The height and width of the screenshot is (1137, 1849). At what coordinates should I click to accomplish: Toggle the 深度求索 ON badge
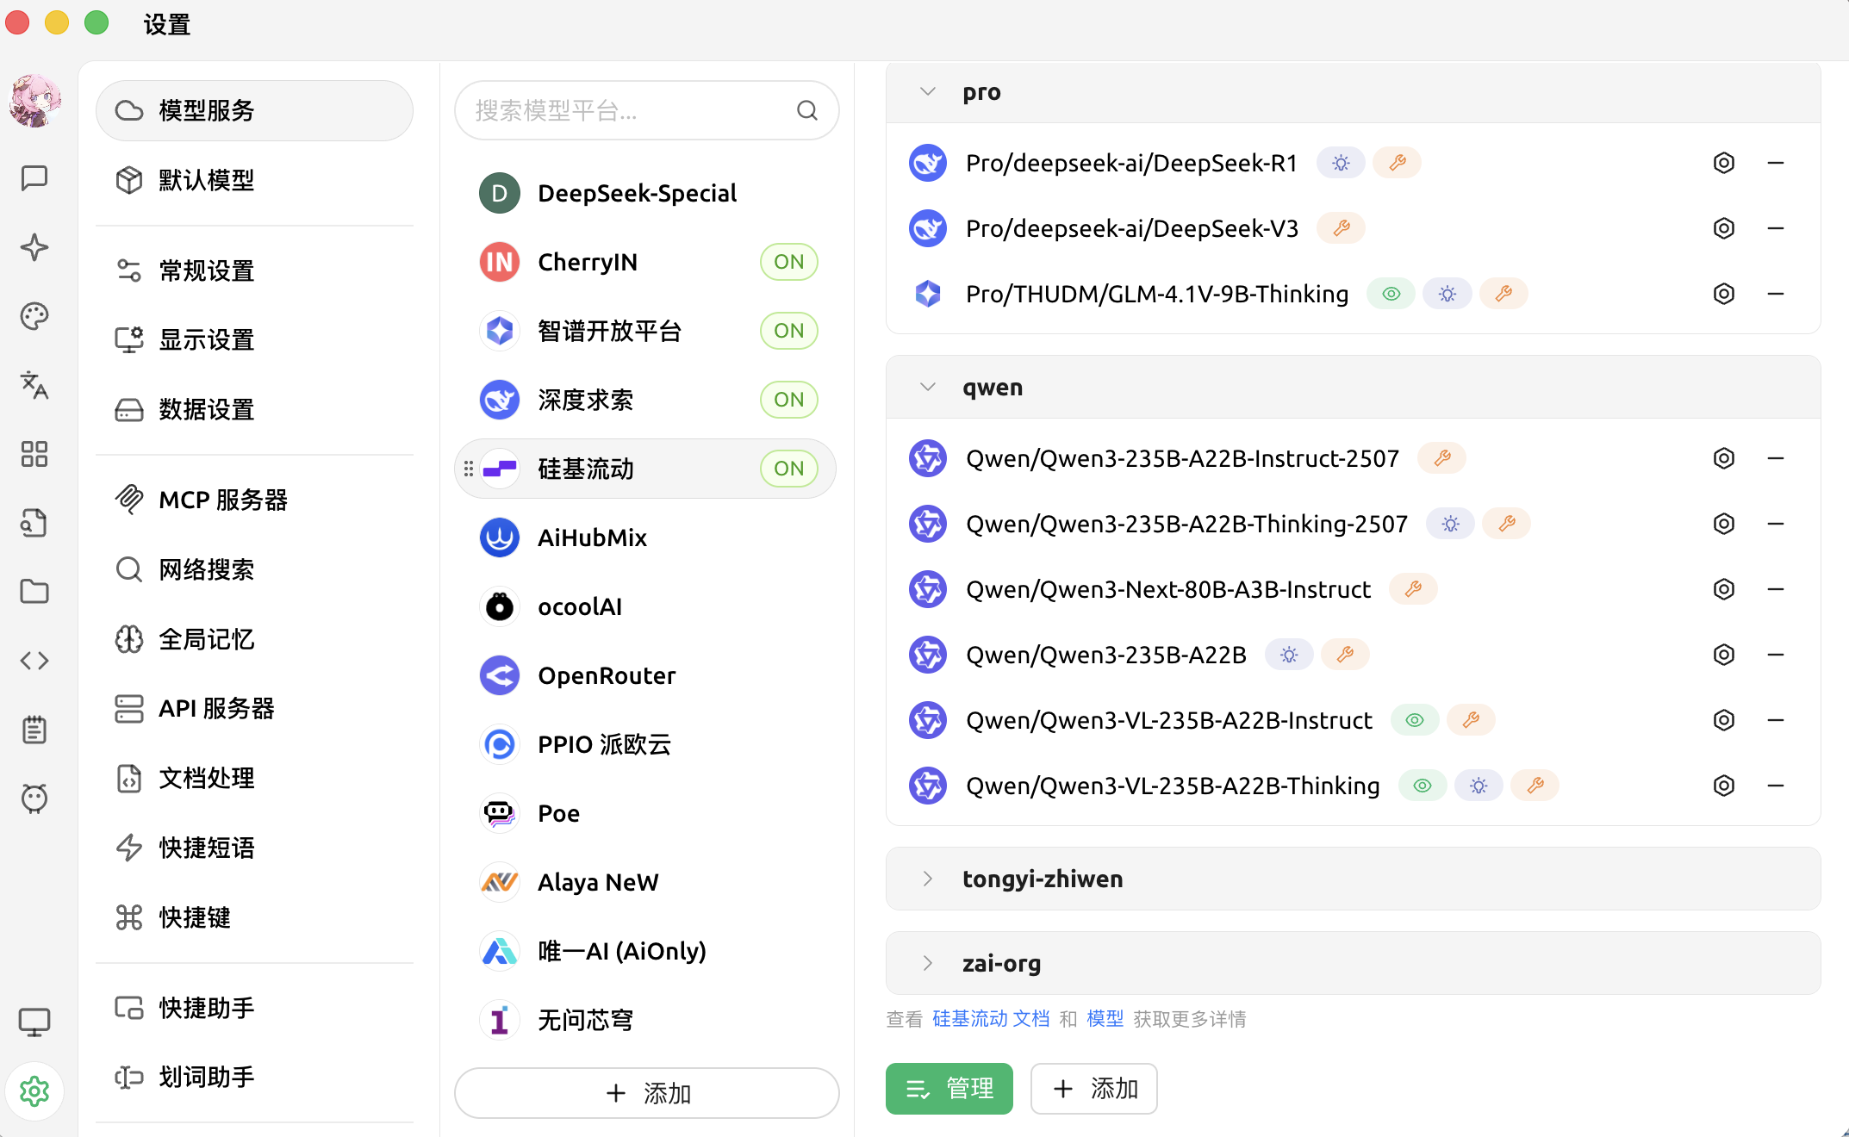tap(788, 400)
